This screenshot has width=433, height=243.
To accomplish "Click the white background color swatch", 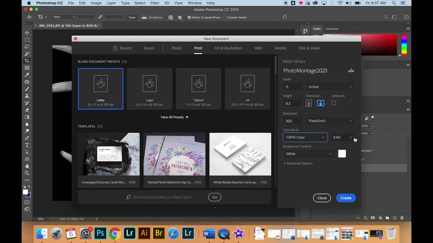I will tap(342, 154).
